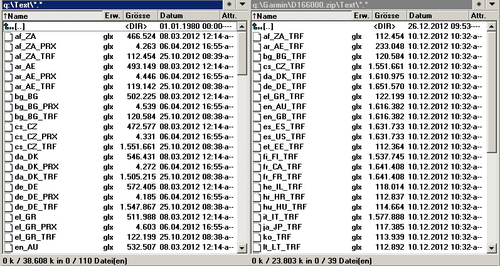Sort left panel by Datum column header
Viewport: 500px width, 266px height.
[x=189, y=16]
